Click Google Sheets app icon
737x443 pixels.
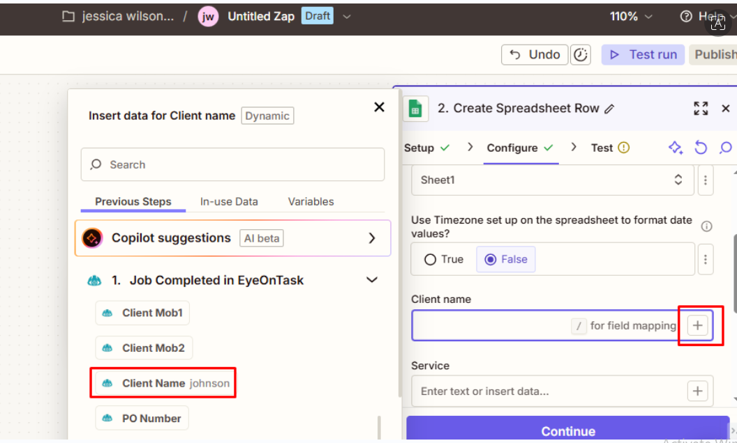click(x=416, y=109)
